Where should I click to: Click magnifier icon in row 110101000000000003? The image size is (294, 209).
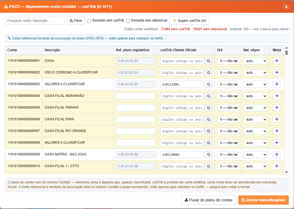(x=208, y=84)
